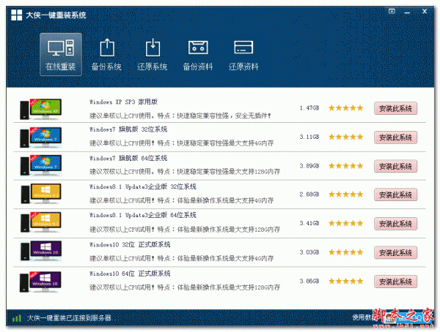Select the 在线重装 tab

click(x=61, y=55)
